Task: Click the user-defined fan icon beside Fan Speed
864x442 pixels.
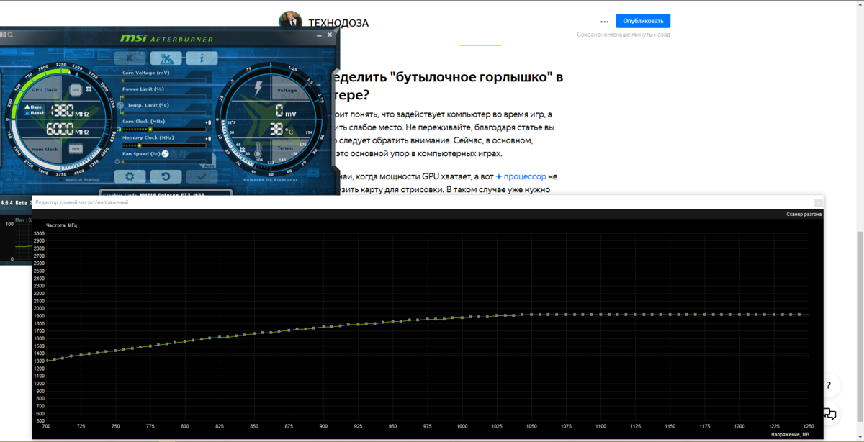Action: (165, 153)
